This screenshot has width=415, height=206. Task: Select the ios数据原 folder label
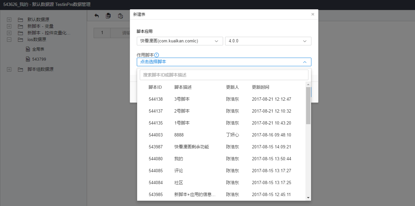click(x=37, y=39)
